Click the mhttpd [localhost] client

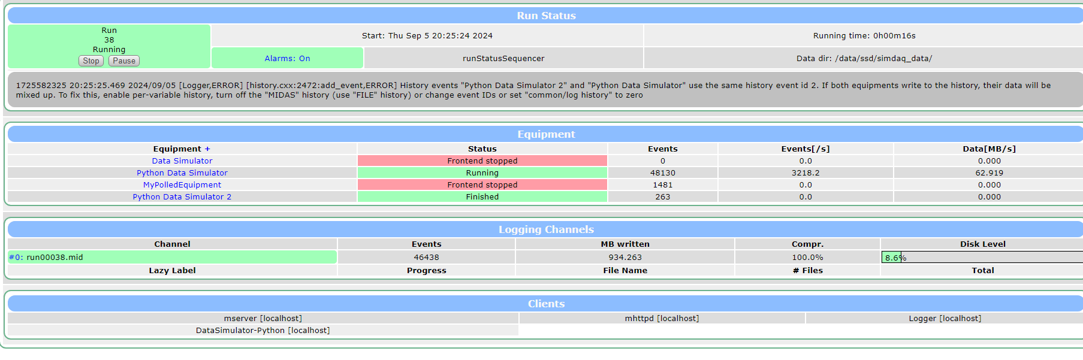point(662,318)
